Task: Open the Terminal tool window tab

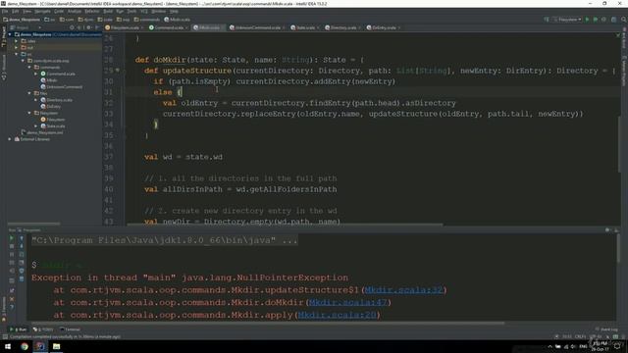Action: pos(70,329)
